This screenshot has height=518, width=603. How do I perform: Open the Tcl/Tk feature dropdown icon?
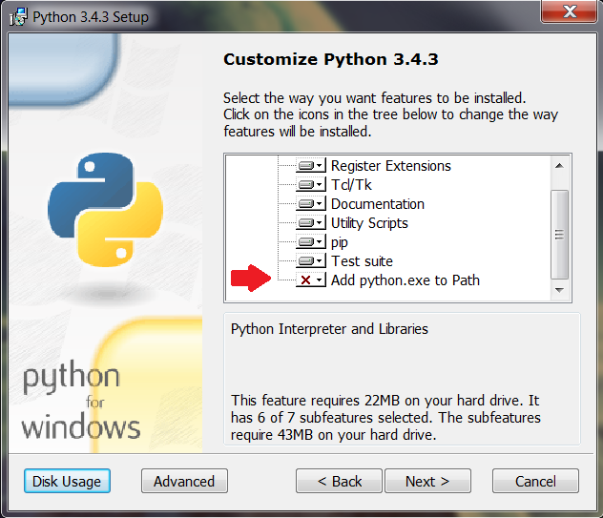pos(311,184)
